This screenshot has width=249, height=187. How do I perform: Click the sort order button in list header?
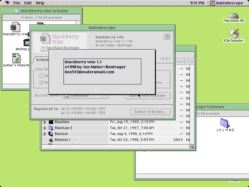(192, 61)
